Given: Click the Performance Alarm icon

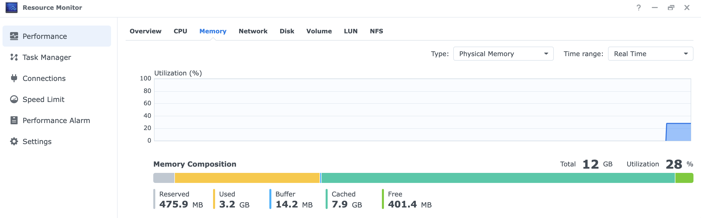Looking at the screenshot, I should pyautogui.click(x=14, y=120).
